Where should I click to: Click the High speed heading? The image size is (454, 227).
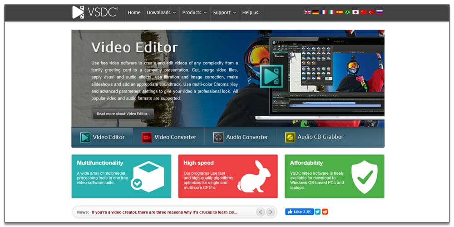click(198, 163)
